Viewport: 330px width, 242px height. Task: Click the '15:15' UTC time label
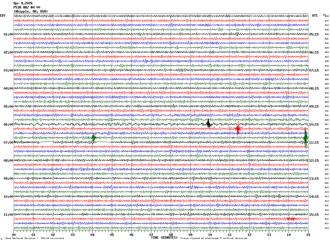tap(314, 215)
